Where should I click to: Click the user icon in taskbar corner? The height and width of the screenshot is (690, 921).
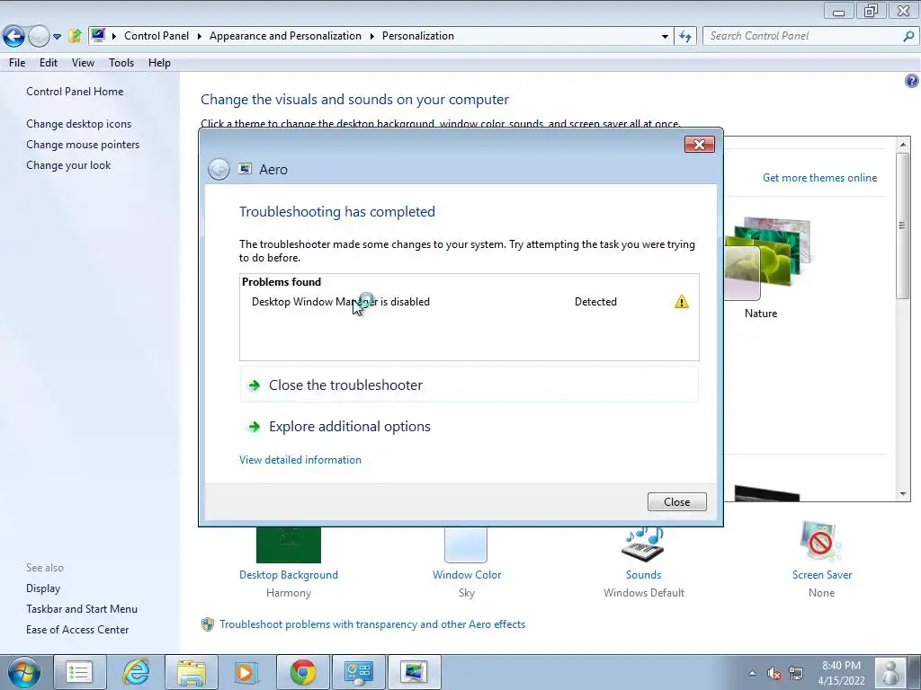[890, 673]
